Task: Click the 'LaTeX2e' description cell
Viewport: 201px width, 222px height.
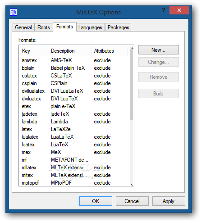Action: [x=61, y=129]
